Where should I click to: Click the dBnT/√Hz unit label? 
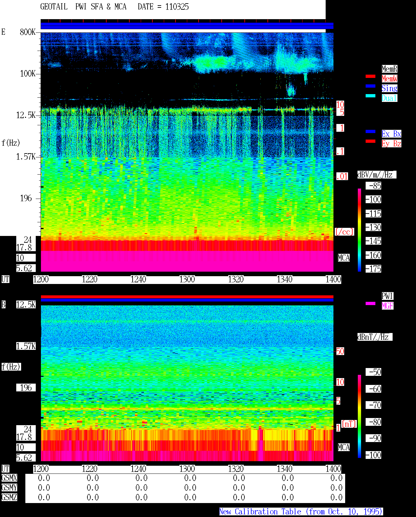click(375, 337)
